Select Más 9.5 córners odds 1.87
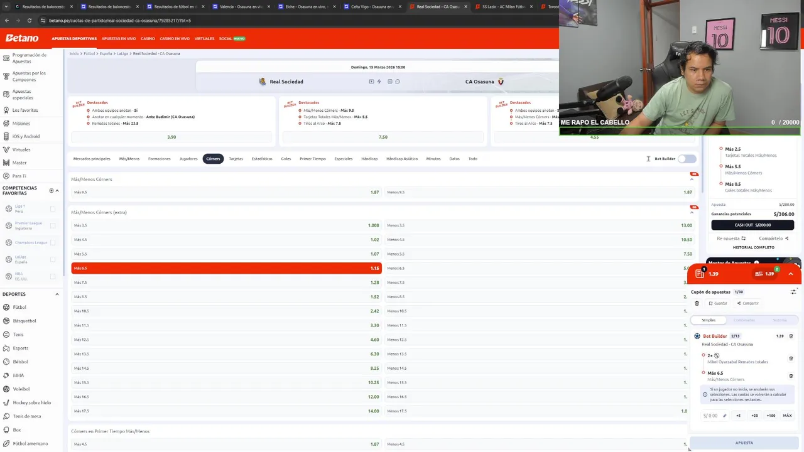The image size is (804, 452). 226,192
